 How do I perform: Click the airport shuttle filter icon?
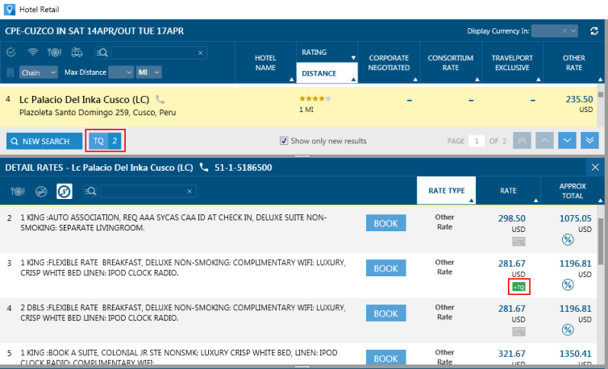[x=77, y=52]
